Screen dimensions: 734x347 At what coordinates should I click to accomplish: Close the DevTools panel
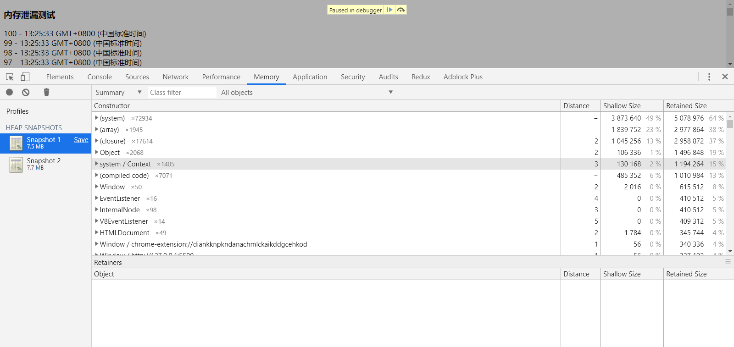pyautogui.click(x=725, y=77)
